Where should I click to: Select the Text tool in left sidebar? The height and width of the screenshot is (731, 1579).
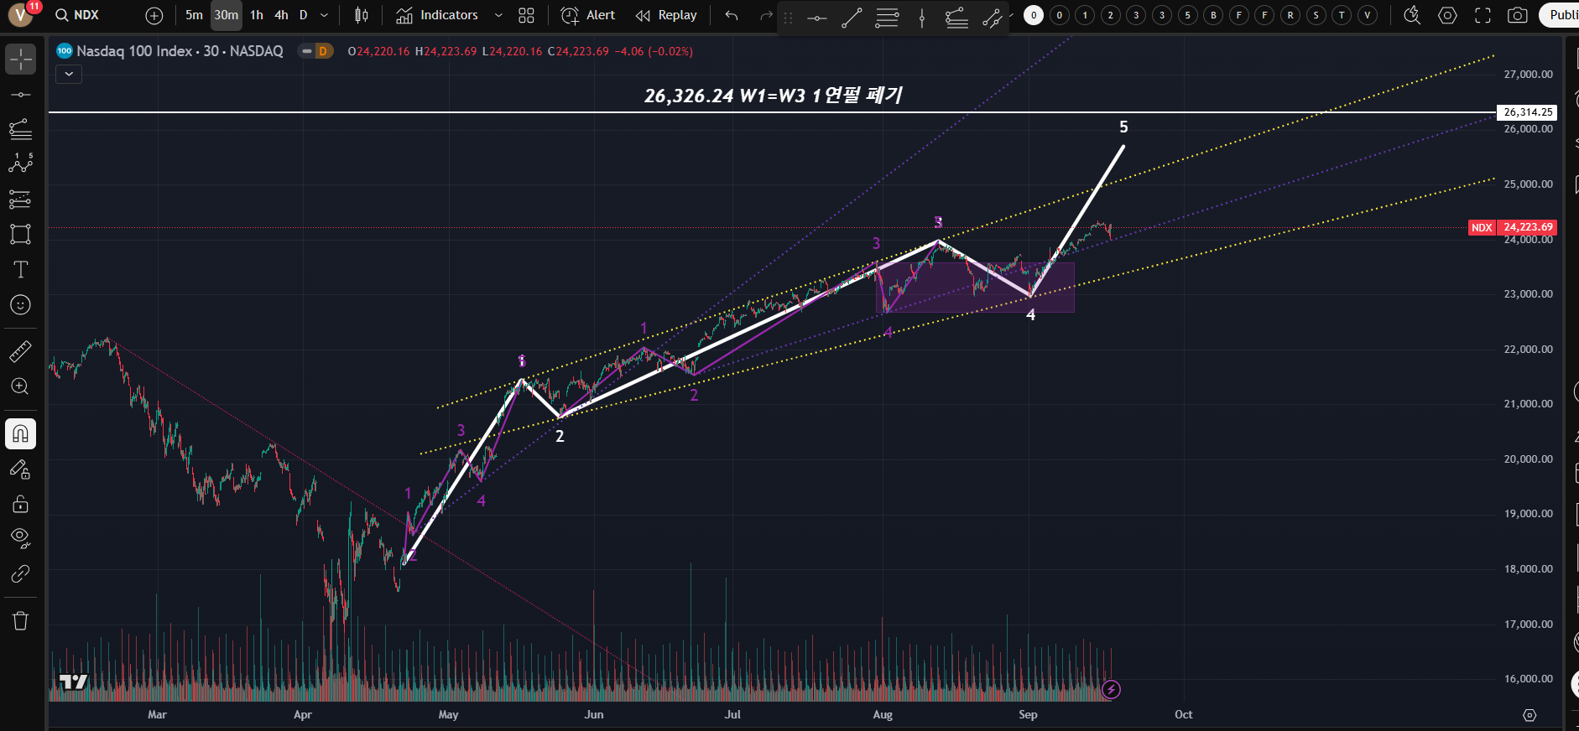[21, 269]
